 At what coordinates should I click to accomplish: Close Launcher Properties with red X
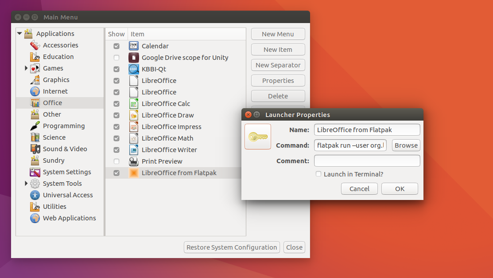tap(248, 114)
